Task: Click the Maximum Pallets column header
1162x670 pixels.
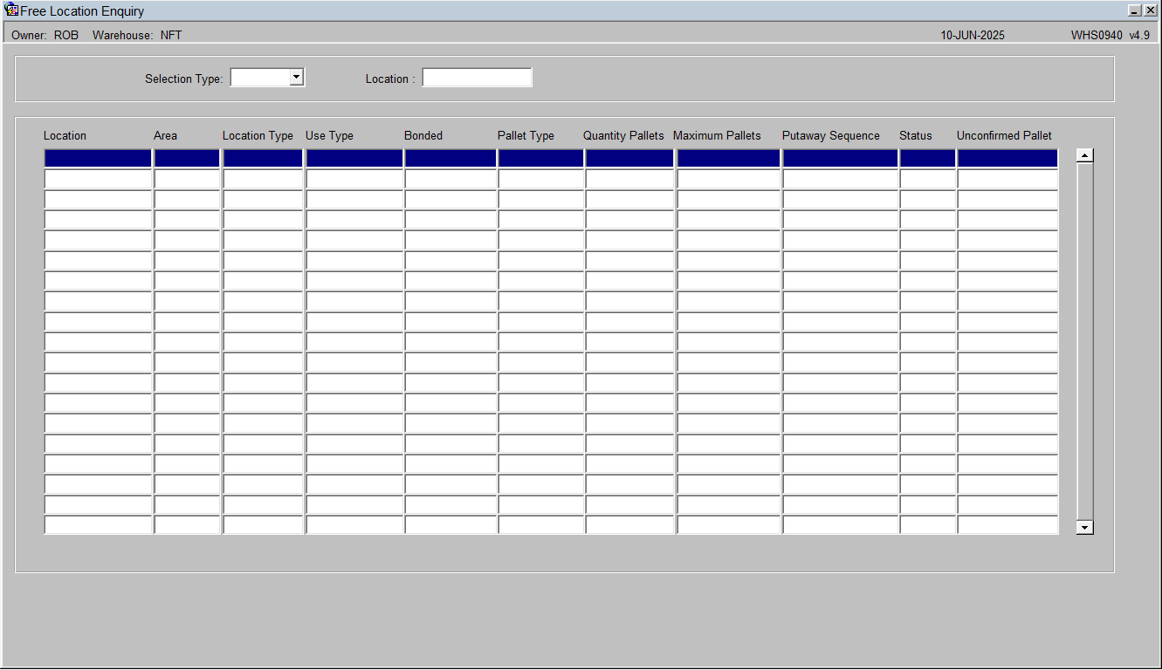Action: coord(717,136)
